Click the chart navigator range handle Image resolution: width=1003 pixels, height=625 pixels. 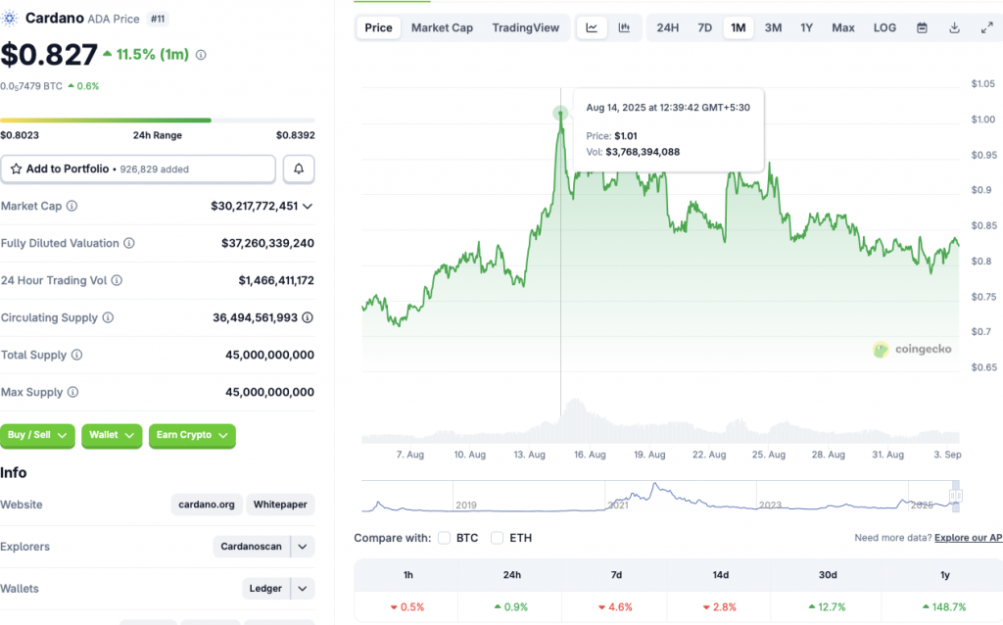coord(956,496)
